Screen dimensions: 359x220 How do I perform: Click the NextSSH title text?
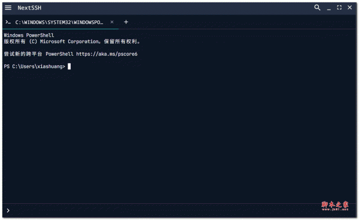[29, 8]
